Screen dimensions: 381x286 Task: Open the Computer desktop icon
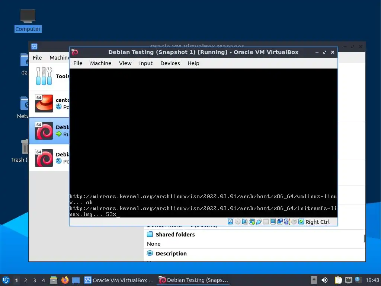coord(28,20)
